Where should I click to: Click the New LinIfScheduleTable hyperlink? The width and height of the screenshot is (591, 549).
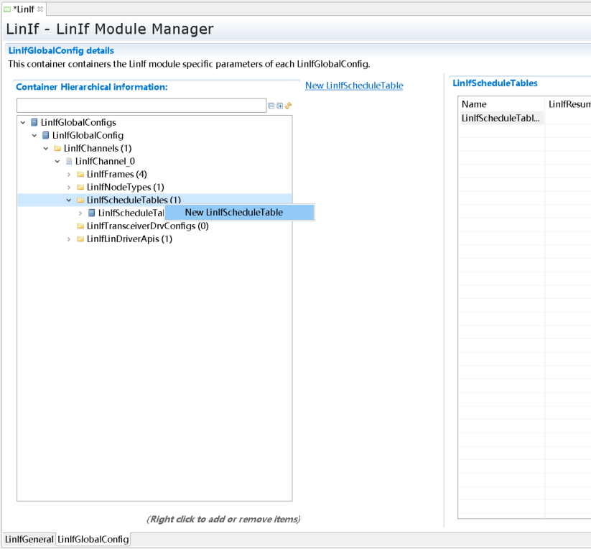(354, 86)
